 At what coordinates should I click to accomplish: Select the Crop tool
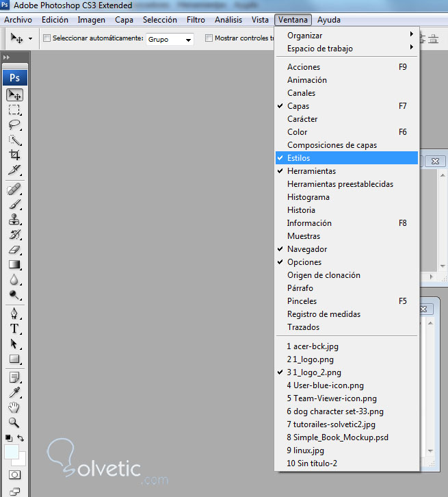click(x=14, y=155)
